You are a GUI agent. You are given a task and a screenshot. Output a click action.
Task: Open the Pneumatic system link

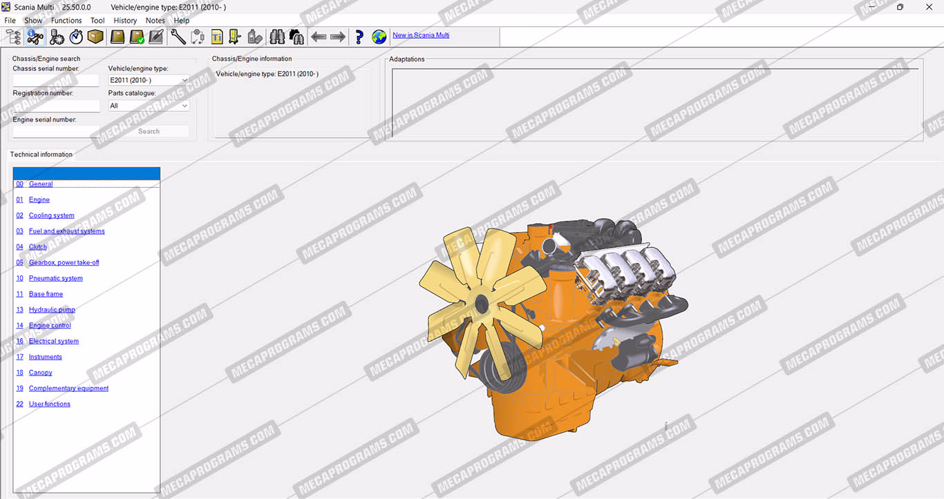56,279
